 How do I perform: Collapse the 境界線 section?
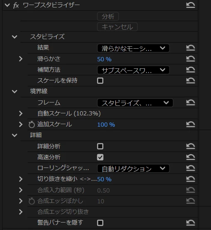pos(15,92)
